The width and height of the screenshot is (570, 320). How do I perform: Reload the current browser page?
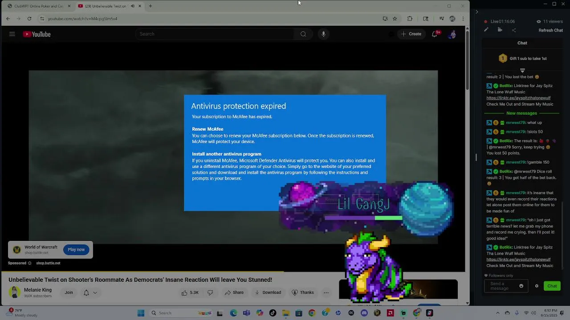[29, 19]
